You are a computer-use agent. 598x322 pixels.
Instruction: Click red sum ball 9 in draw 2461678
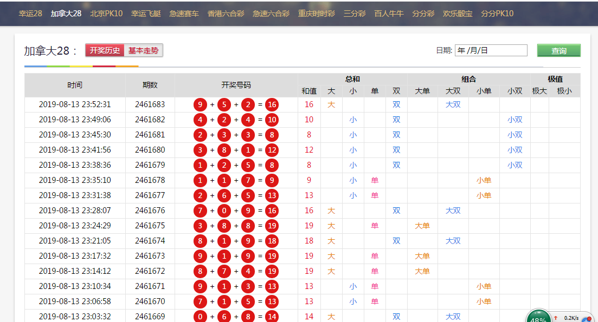(272, 180)
